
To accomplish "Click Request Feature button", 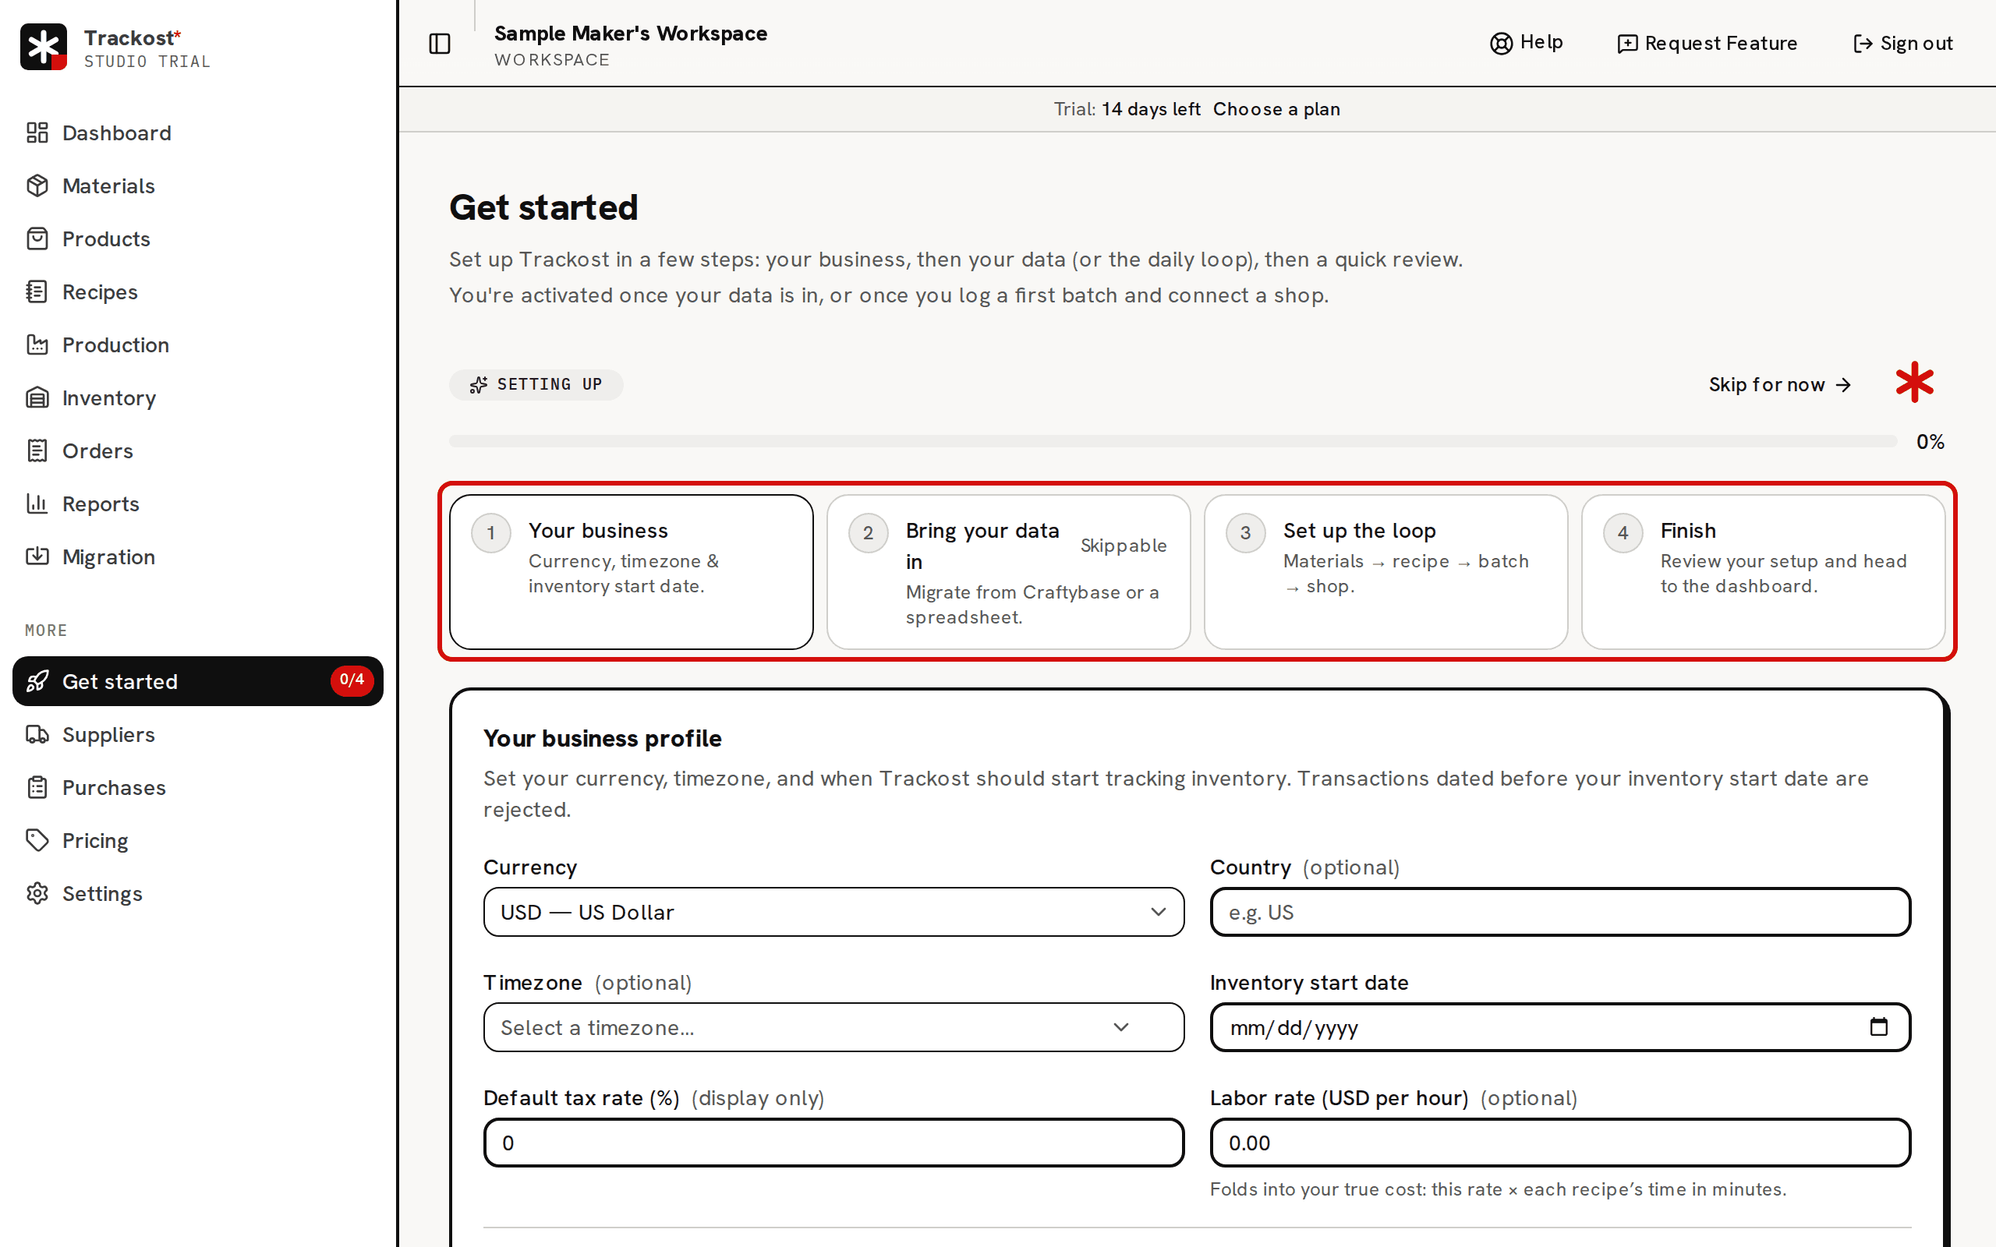I will [1708, 44].
